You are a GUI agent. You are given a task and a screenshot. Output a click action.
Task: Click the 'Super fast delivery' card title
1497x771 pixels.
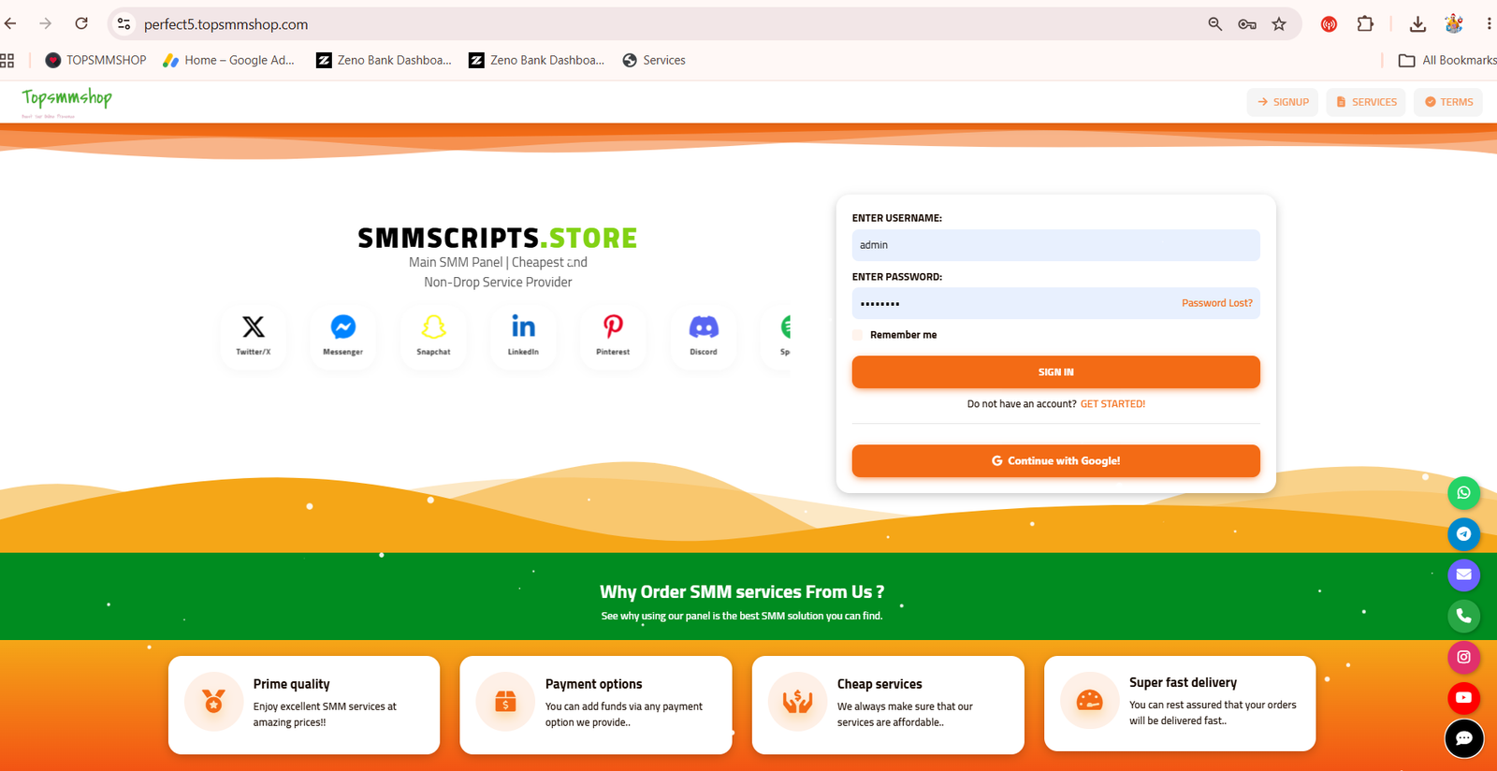1183,682
